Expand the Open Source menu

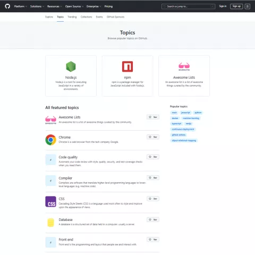pos(74,6)
